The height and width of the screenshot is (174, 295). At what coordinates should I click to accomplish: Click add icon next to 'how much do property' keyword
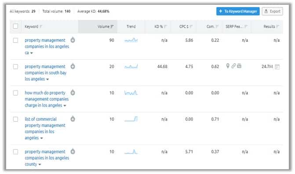[73, 93]
